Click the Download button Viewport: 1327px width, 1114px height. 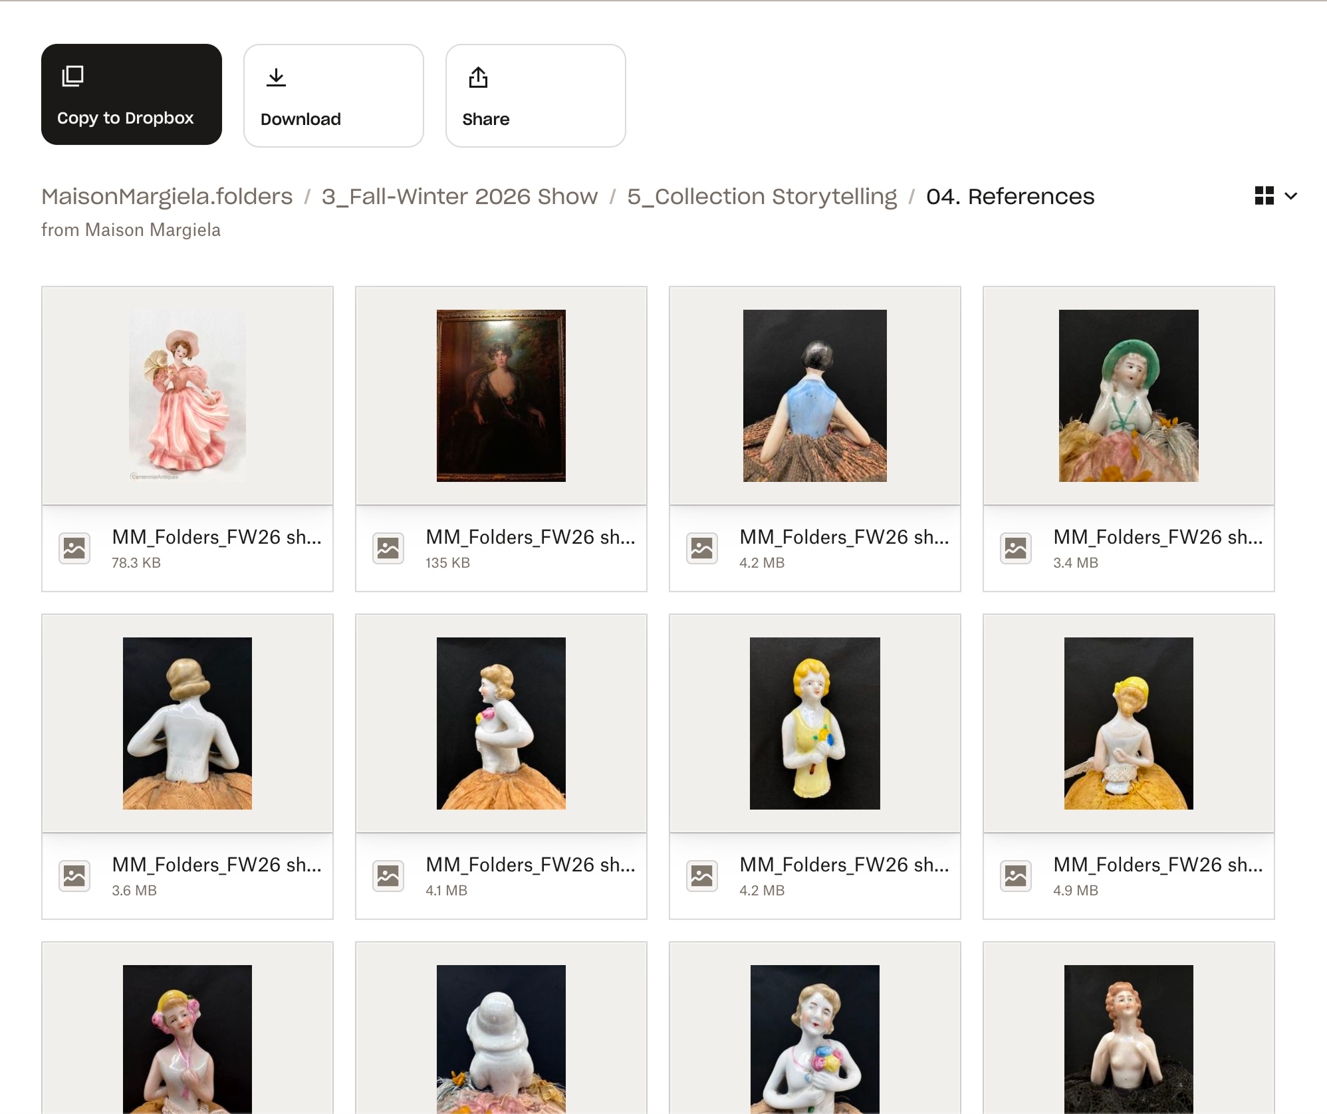pos(334,96)
